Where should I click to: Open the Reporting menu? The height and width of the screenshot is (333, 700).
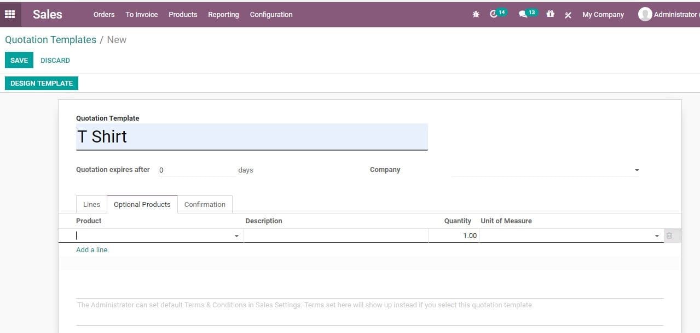click(x=223, y=15)
